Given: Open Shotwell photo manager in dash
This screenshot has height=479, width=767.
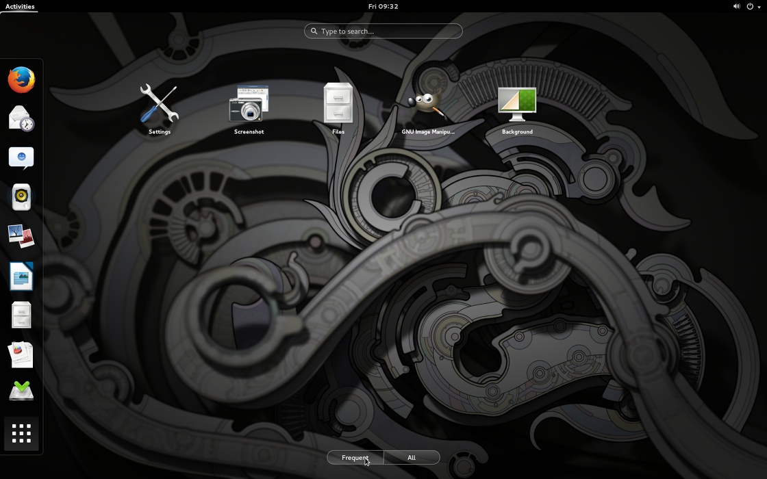Looking at the screenshot, I should click(x=21, y=236).
